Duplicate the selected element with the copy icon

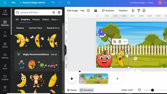(x=115, y=42)
